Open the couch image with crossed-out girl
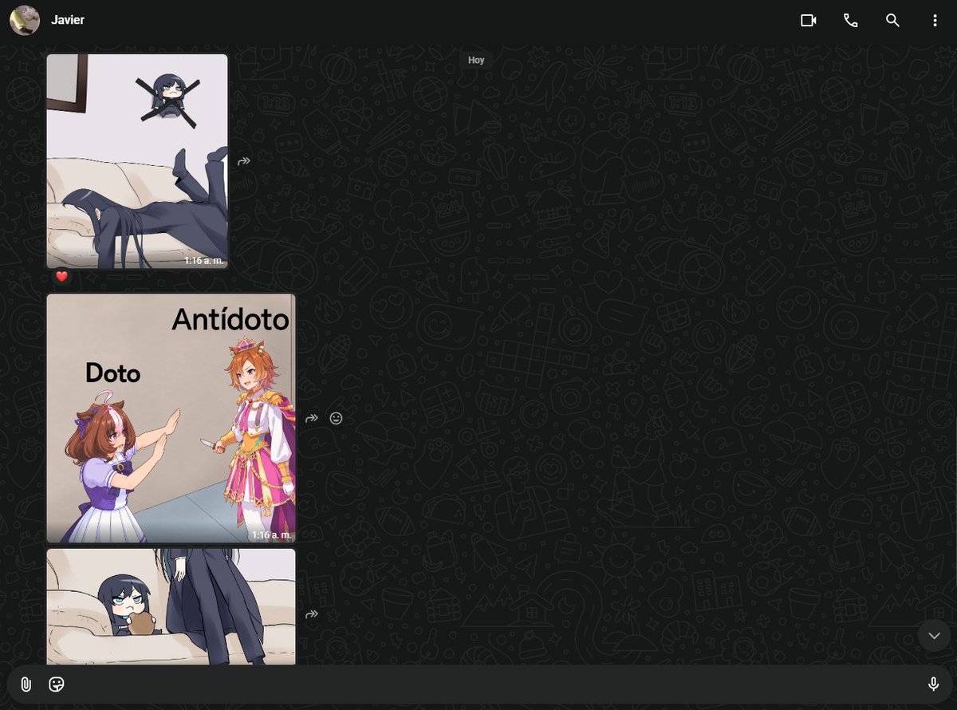This screenshot has height=710, width=957. 137,161
